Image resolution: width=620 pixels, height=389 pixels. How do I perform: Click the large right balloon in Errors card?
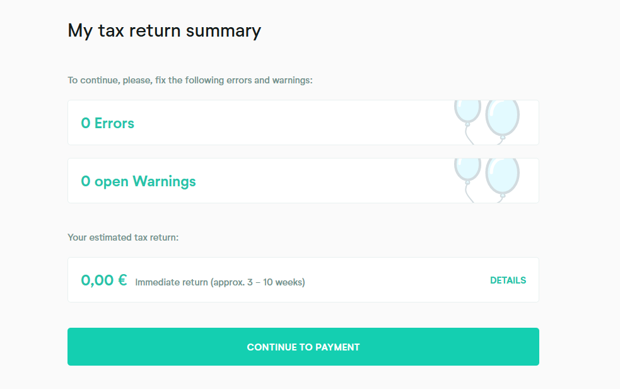tap(503, 116)
